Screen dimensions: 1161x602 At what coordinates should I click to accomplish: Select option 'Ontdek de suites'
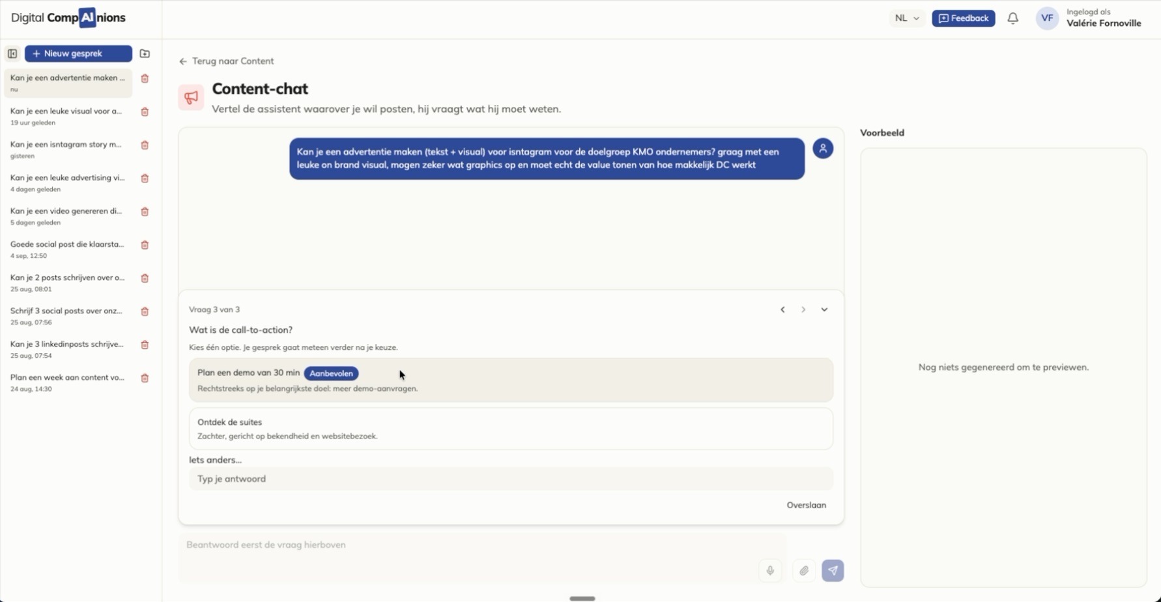pyautogui.click(x=511, y=429)
